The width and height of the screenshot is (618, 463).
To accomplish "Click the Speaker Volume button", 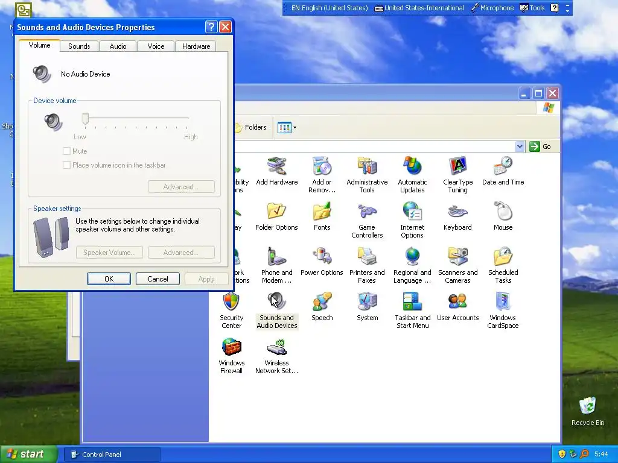I will [x=109, y=253].
